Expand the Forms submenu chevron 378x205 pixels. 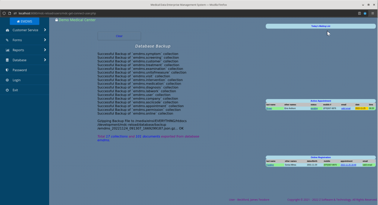(45, 40)
